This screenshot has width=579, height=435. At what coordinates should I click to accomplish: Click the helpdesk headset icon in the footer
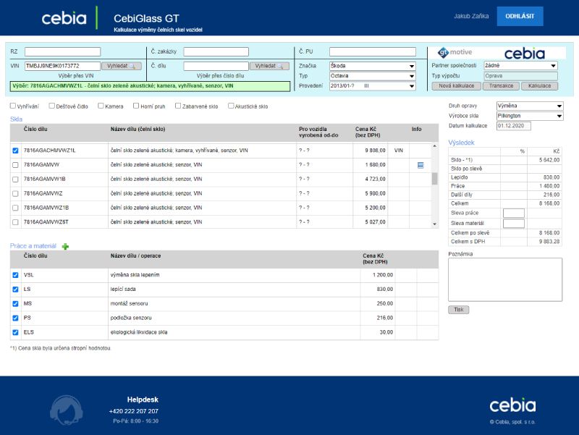(x=67, y=410)
